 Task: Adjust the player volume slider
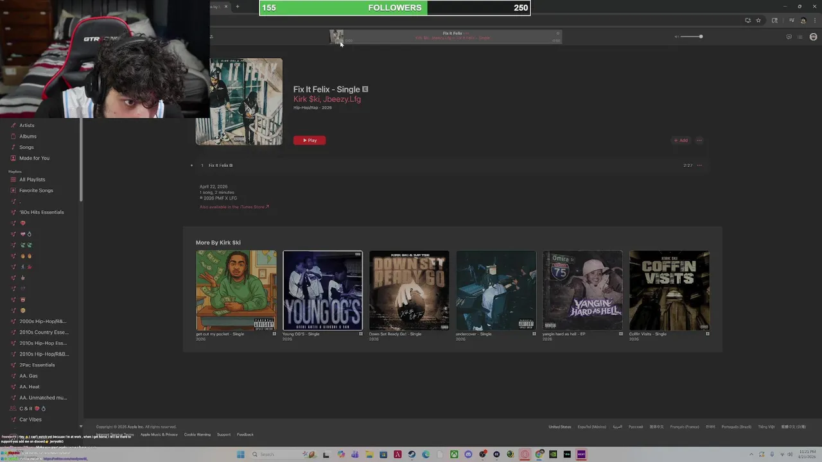(692, 37)
